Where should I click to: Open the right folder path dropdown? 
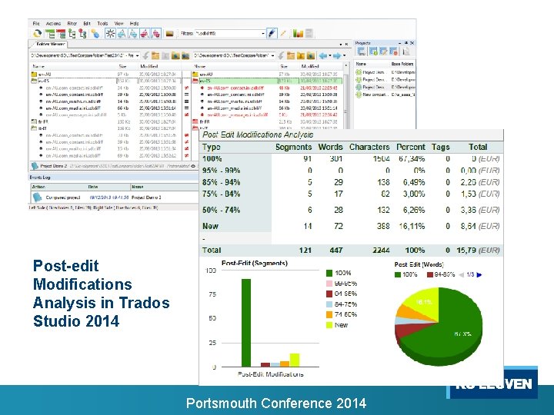pos(272,56)
